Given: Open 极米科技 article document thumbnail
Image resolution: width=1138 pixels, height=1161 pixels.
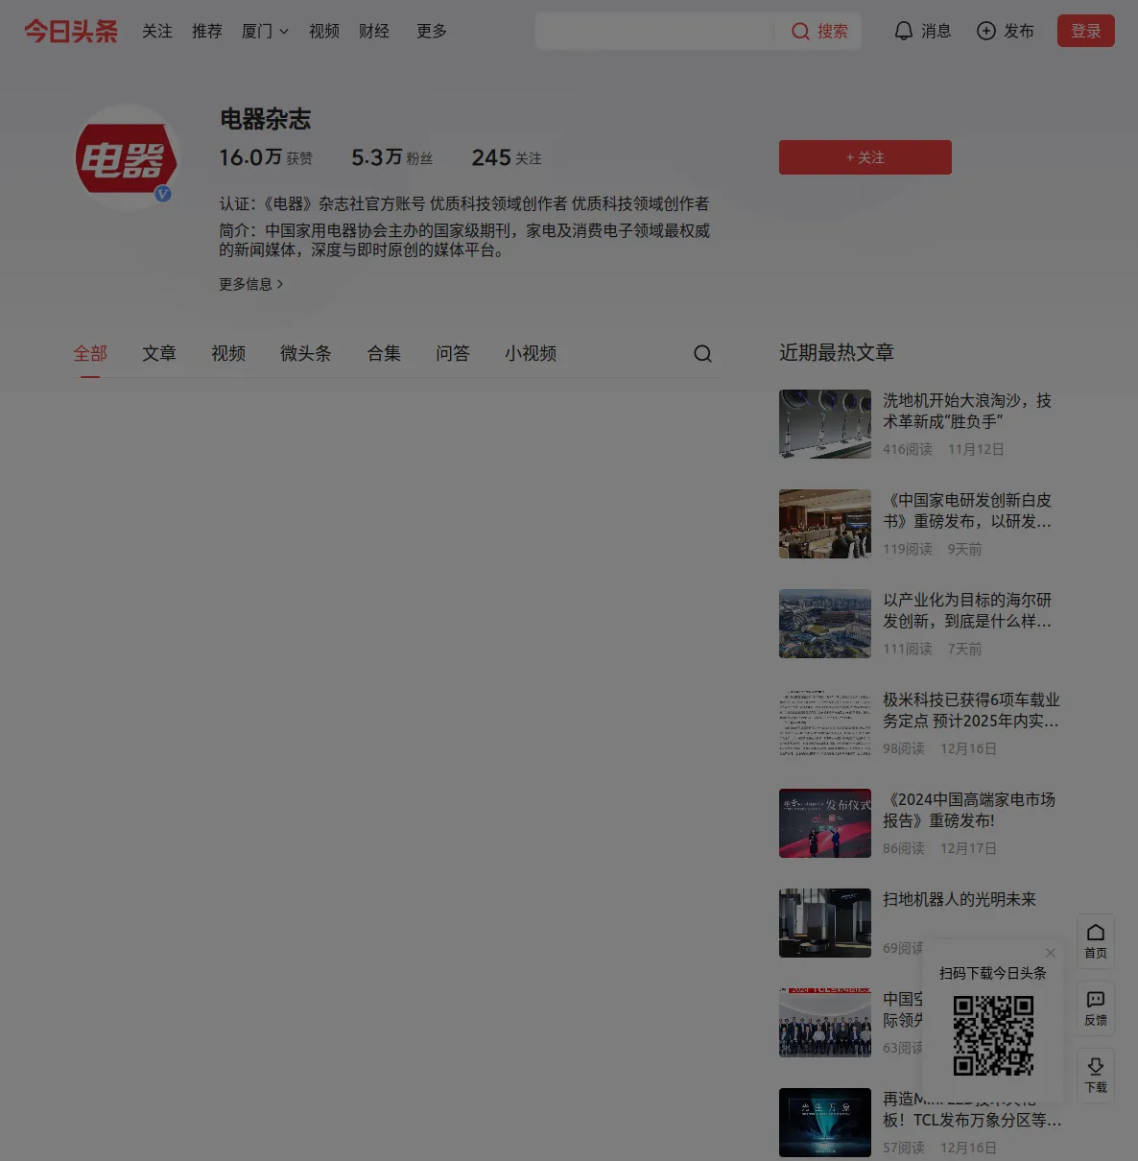Looking at the screenshot, I should 825,723.
